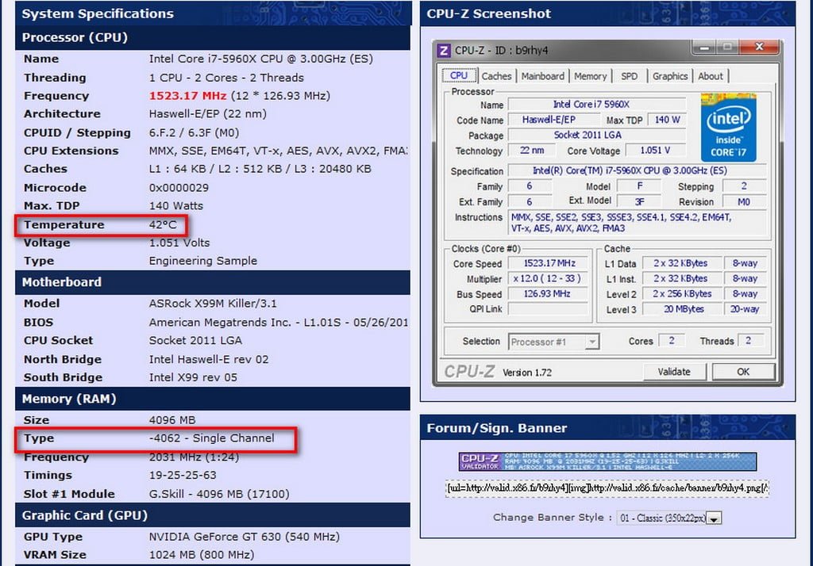Click the Intel Core i7 logo
813x566 pixels.
point(728,127)
